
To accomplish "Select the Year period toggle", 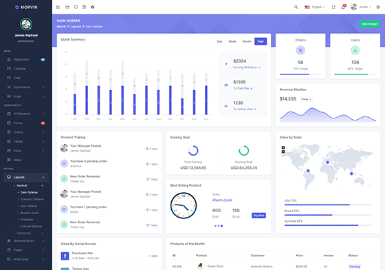I will point(261,41).
